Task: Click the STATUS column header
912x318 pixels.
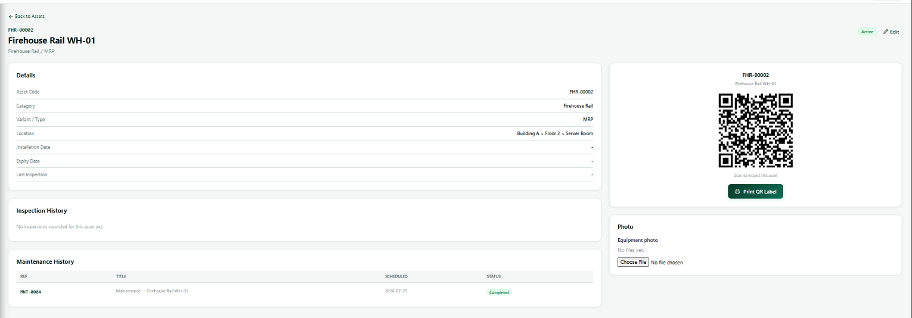Action: 494,276
